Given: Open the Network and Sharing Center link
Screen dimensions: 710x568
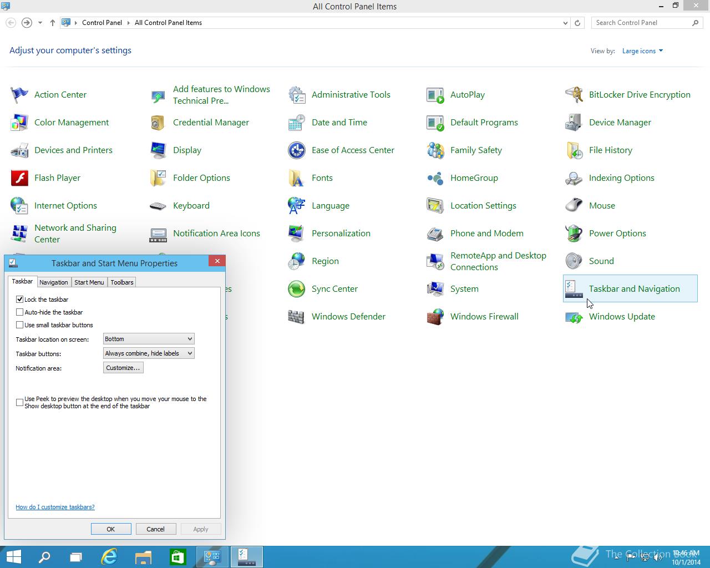Looking at the screenshot, I should [75, 234].
